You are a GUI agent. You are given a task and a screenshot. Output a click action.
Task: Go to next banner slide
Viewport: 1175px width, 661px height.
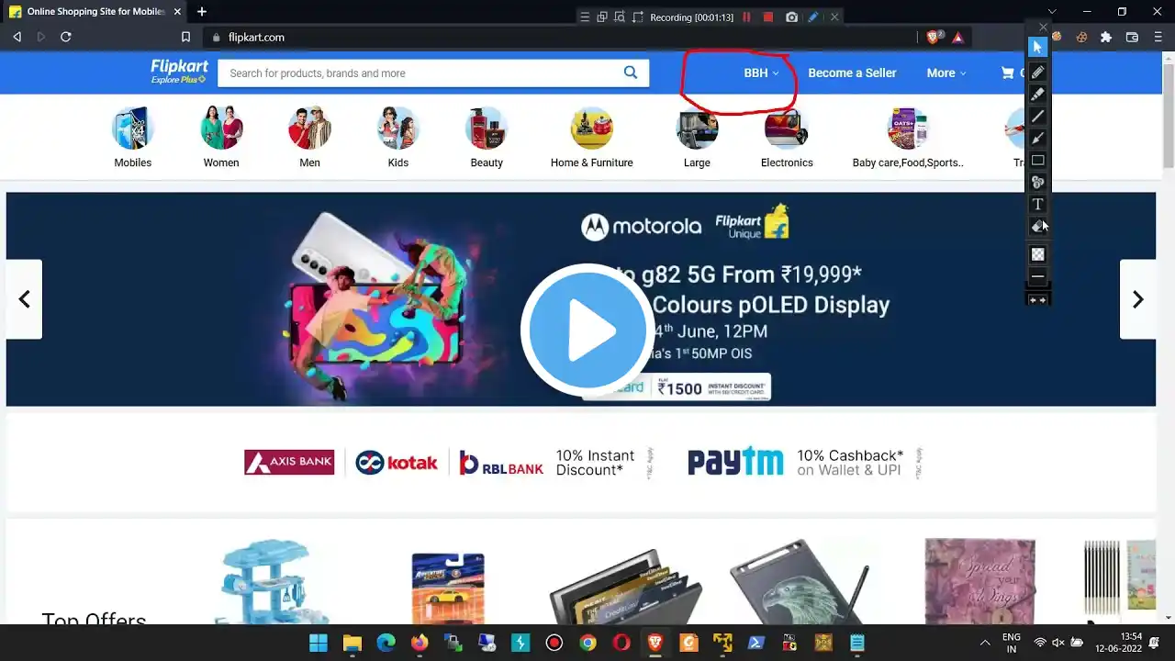[x=1137, y=299]
